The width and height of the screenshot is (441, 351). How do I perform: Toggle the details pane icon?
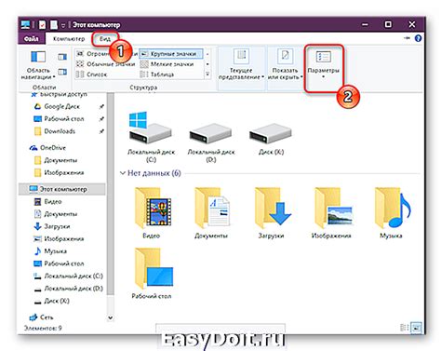pyautogui.click(x=62, y=72)
